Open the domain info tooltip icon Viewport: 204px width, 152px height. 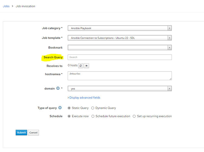coord(58,88)
